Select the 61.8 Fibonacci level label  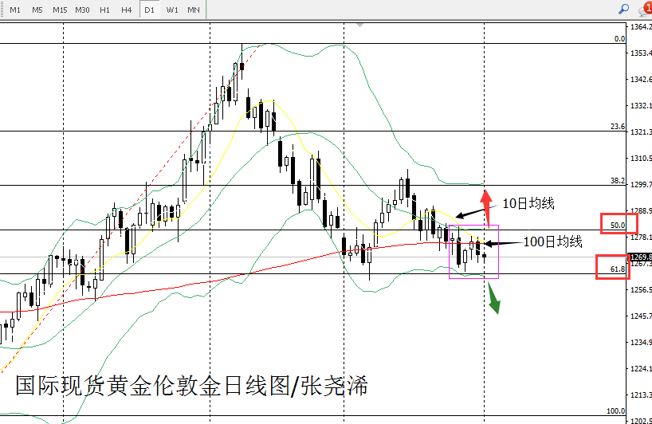[x=618, y=269]
